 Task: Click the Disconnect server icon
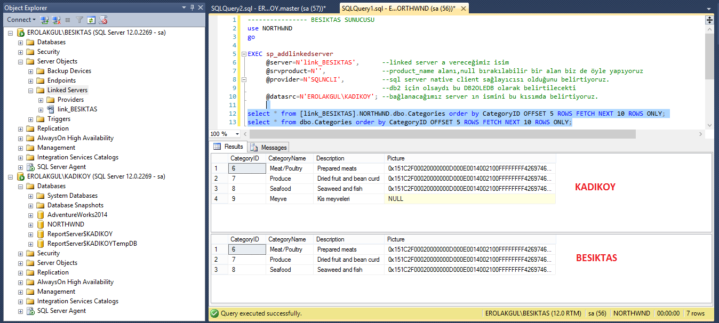pyautogui.click(x=56, y=20)
